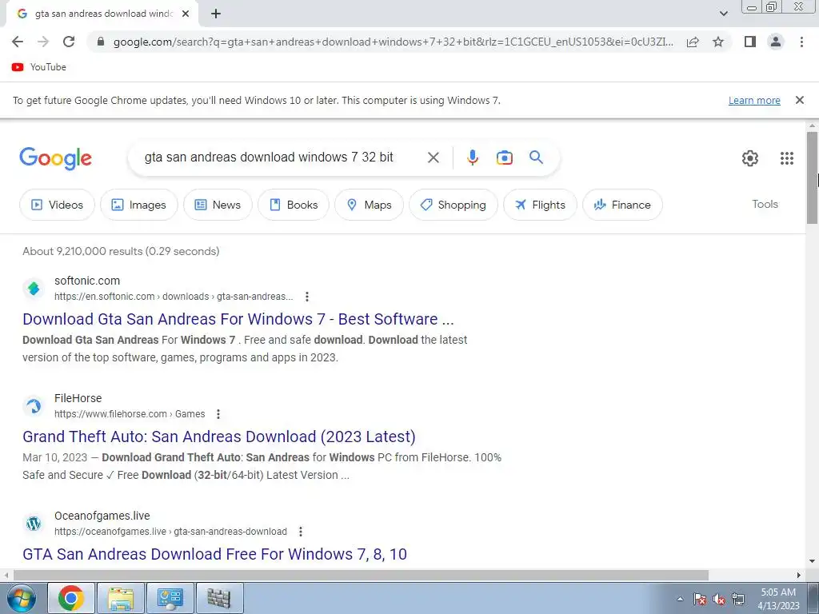Dismiss the Chrome update notification bar
This screenshot has width=819, height=614.
coord(799,100)
